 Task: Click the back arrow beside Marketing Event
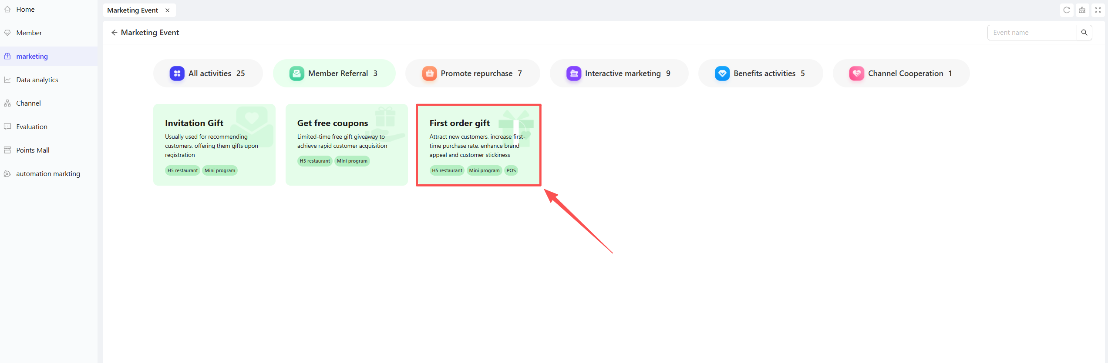114,33
